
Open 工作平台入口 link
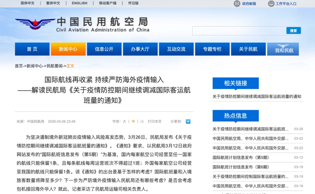pos(286,3)
